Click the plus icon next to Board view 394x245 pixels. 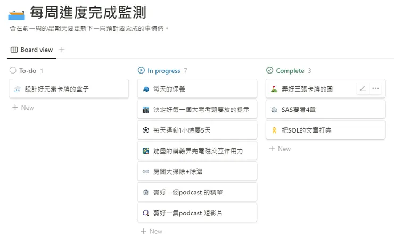(62, 50)
